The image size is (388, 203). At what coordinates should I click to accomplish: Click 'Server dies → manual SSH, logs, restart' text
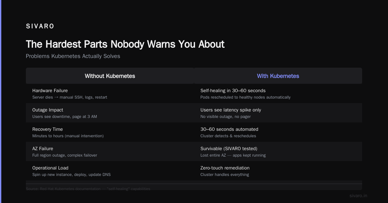pyautogui.click(x=70, y=97)
